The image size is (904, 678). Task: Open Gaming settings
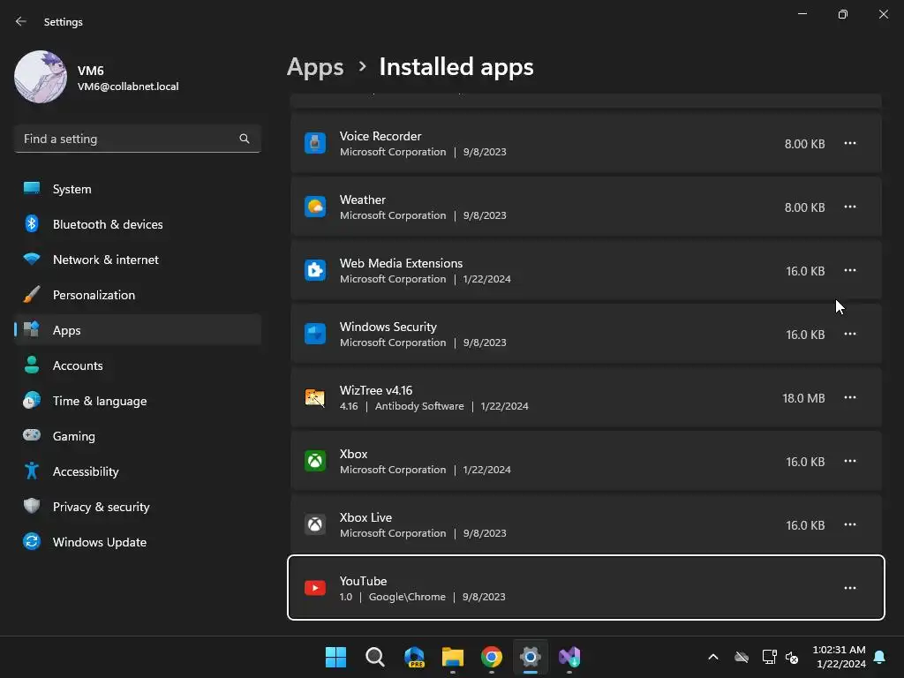137,436
